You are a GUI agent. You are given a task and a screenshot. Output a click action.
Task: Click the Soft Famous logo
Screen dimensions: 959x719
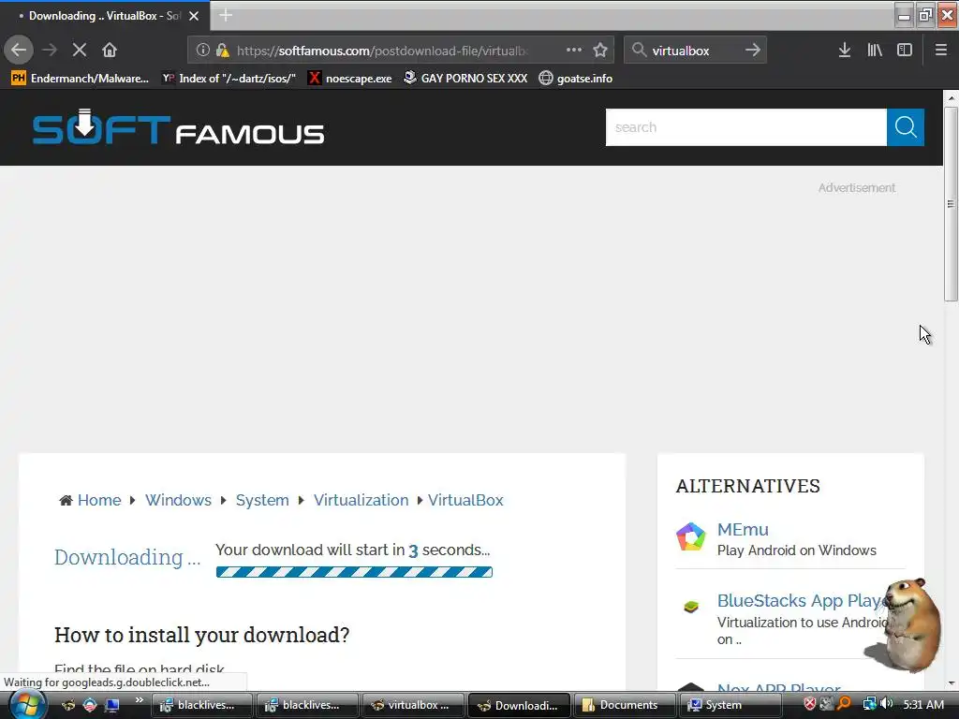tap(178, 127)
